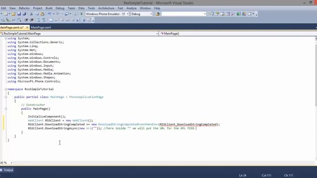Click the Find combo box field
The image size is (317, 178).
pyautogui.click(x=184, y=14)
